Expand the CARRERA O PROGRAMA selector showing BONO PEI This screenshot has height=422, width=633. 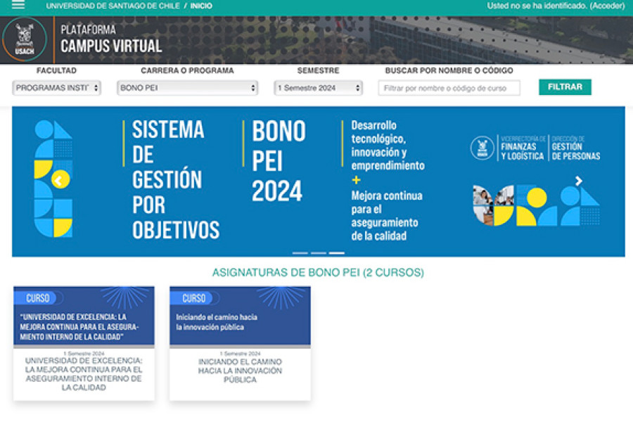pos(186,87)
